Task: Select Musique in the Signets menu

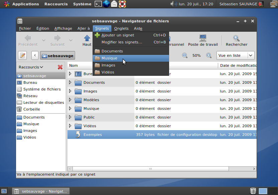Action: 131,58
